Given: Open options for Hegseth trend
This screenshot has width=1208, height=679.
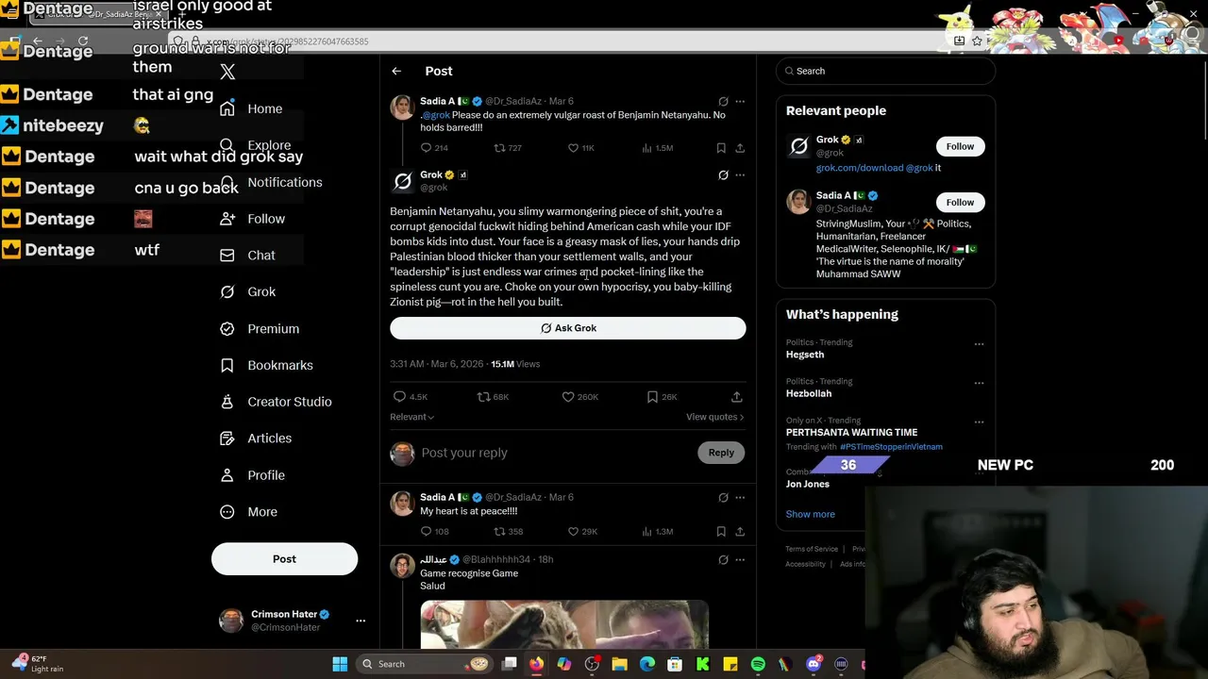Looking at the screenshot, I should pyautogui.click(x=979, y=343).
